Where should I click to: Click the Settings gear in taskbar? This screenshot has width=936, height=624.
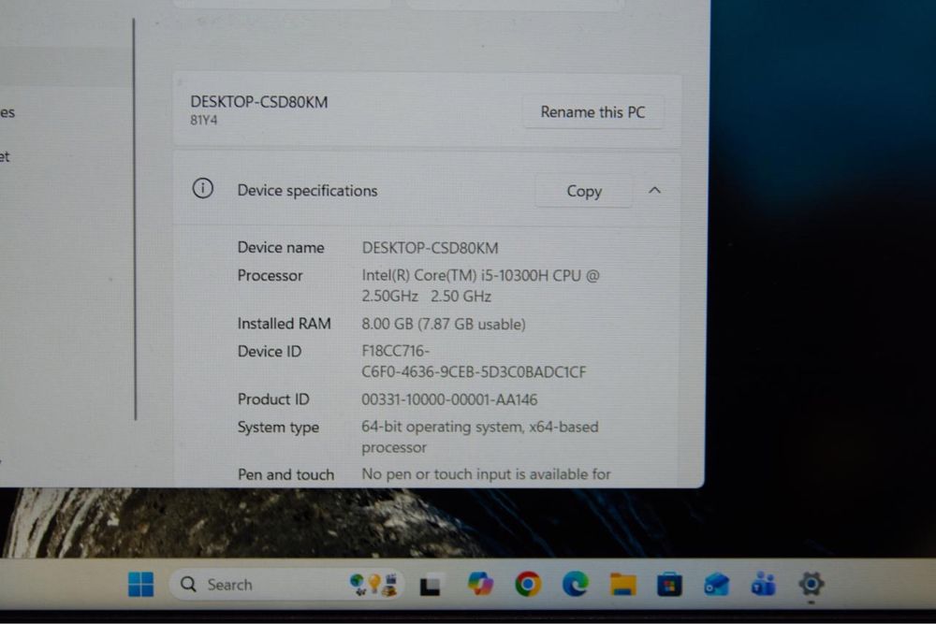[811, 584]
